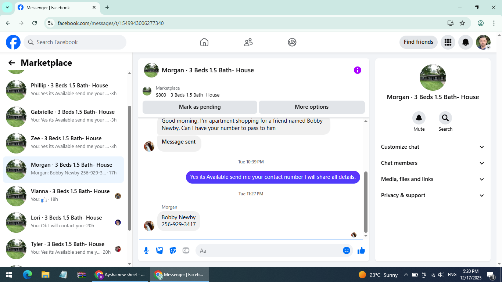This screenshot has height=282, width=502.
Task: View site information icon in address bar
Action: tap(51, 23)
